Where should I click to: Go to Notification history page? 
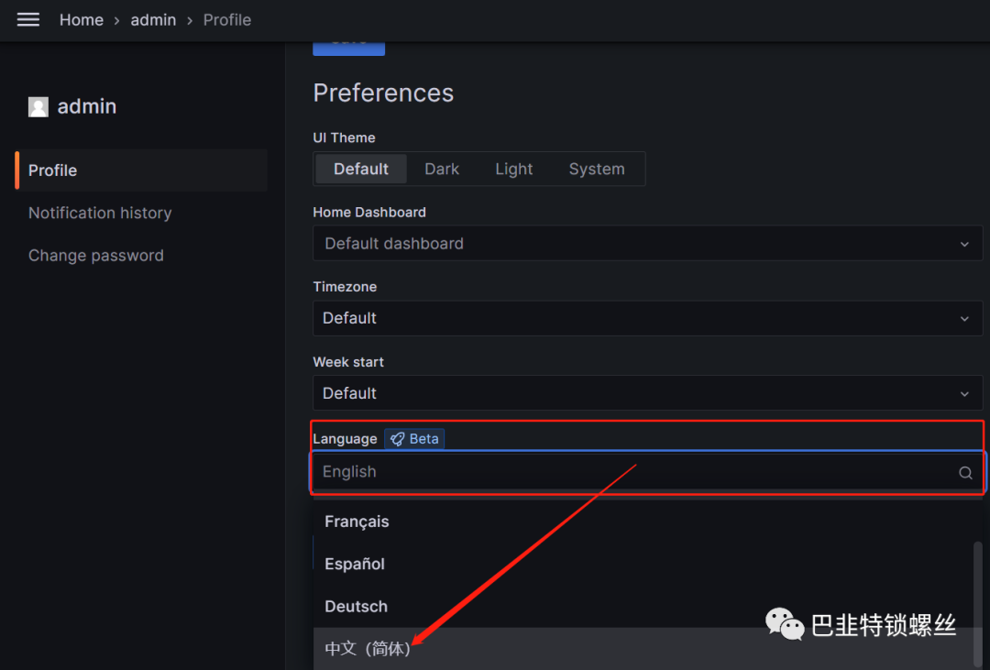100,213
